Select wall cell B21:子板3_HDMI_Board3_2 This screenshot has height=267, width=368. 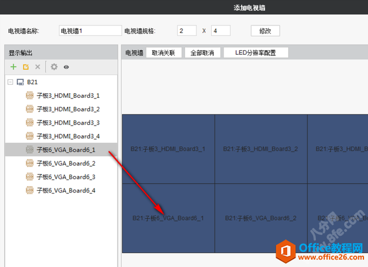click(x=261, y=149)
